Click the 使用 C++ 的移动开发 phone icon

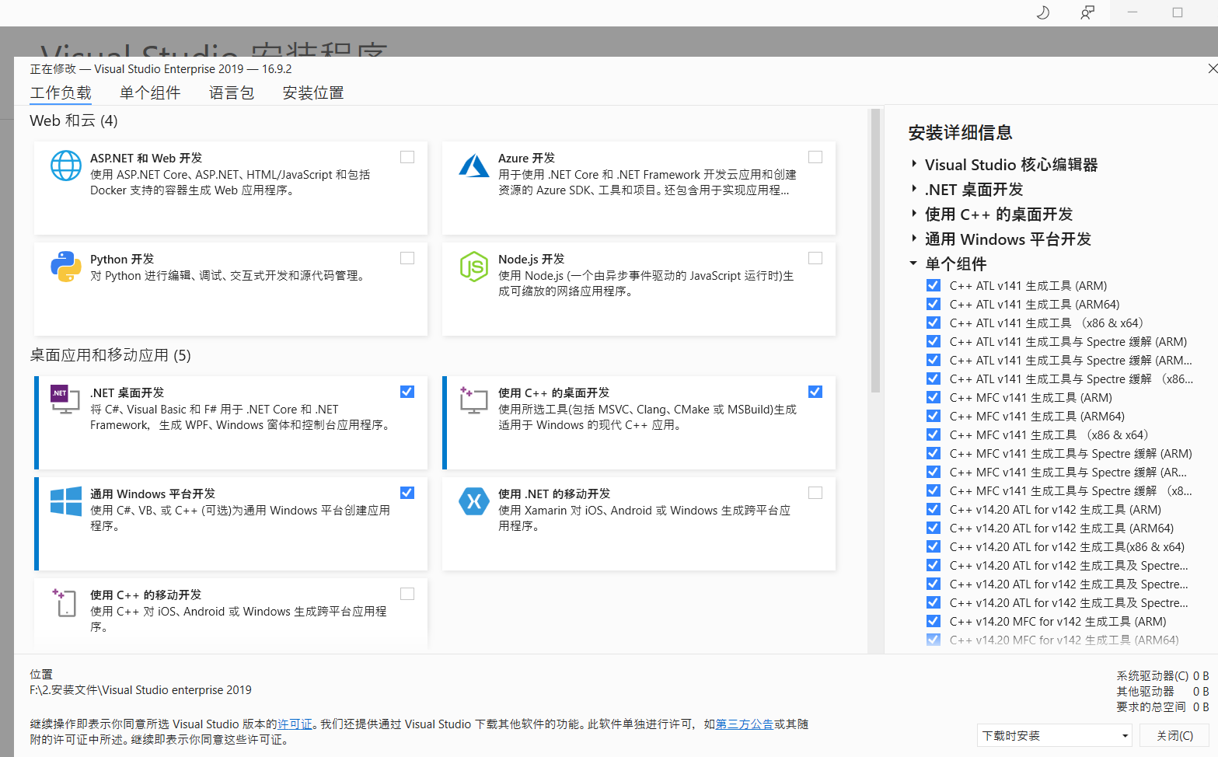(65, 602)
